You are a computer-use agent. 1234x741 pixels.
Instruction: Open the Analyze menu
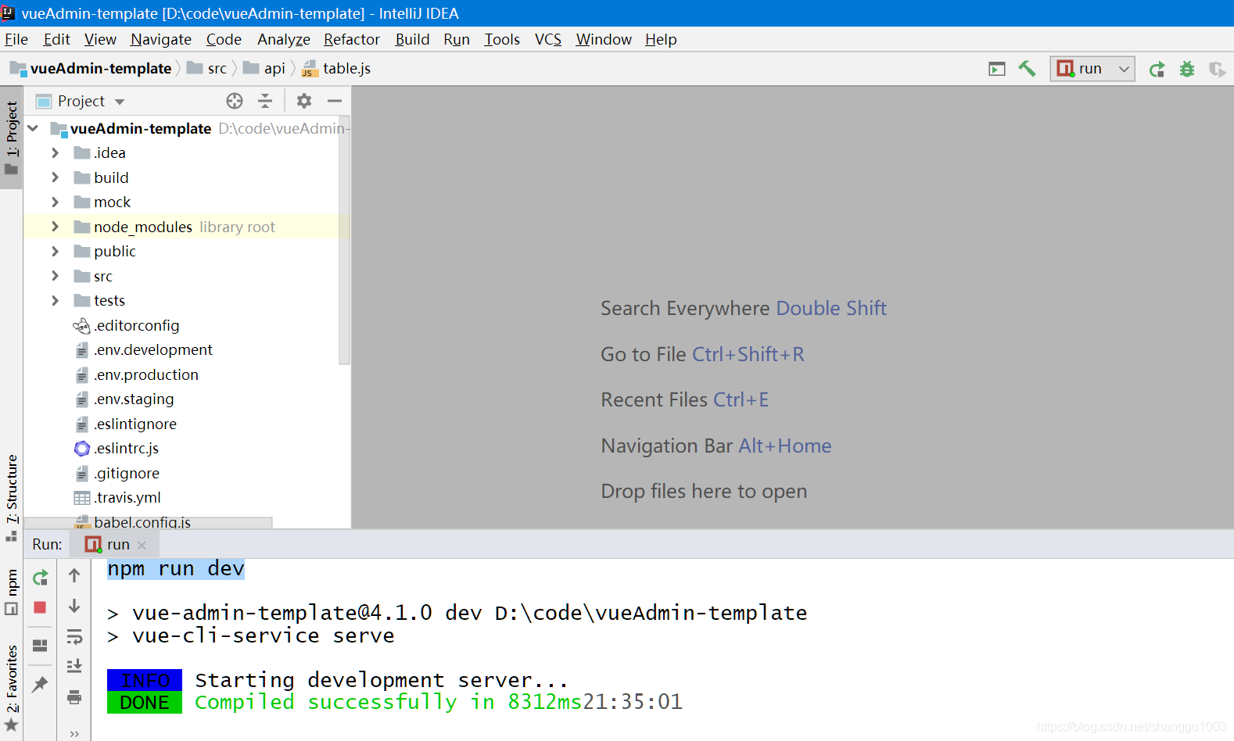click(x=284, y=39)
